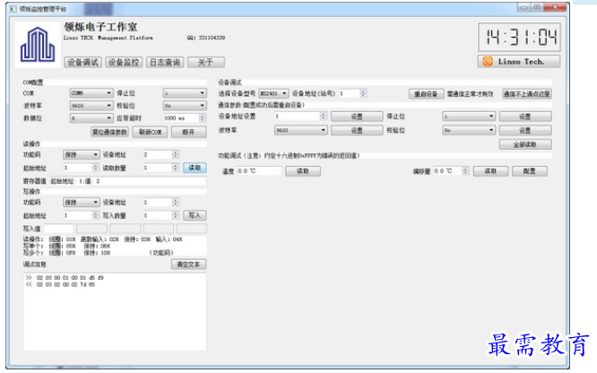This screenshot has width=597, height=373.
Task: Click the 写入 write button
Action: pos(195,215)
